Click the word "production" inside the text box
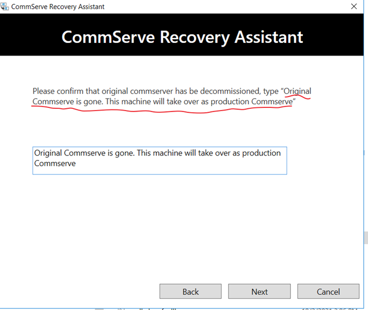The image size is (368, 310). (x=261, y=153)
